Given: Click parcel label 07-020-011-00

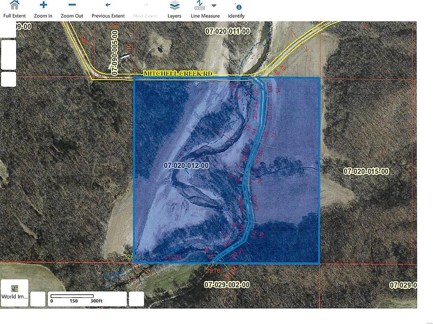Looking at the screenshot, I should pyautogui.click(x=227, y=31).
